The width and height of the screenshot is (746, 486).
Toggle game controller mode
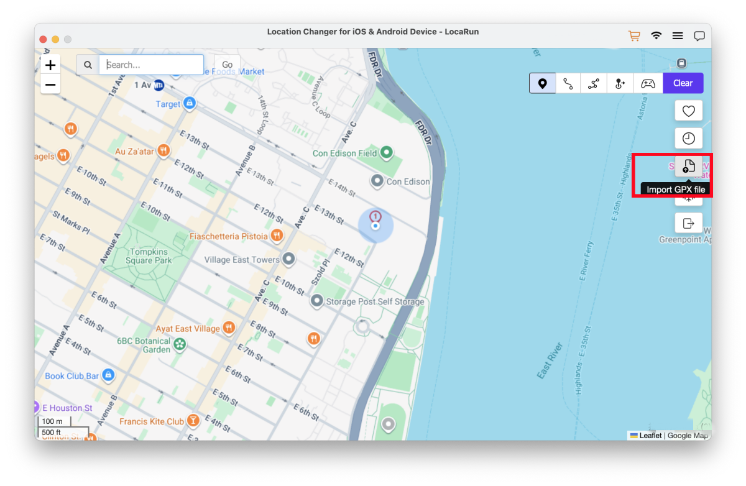[648, 83]
